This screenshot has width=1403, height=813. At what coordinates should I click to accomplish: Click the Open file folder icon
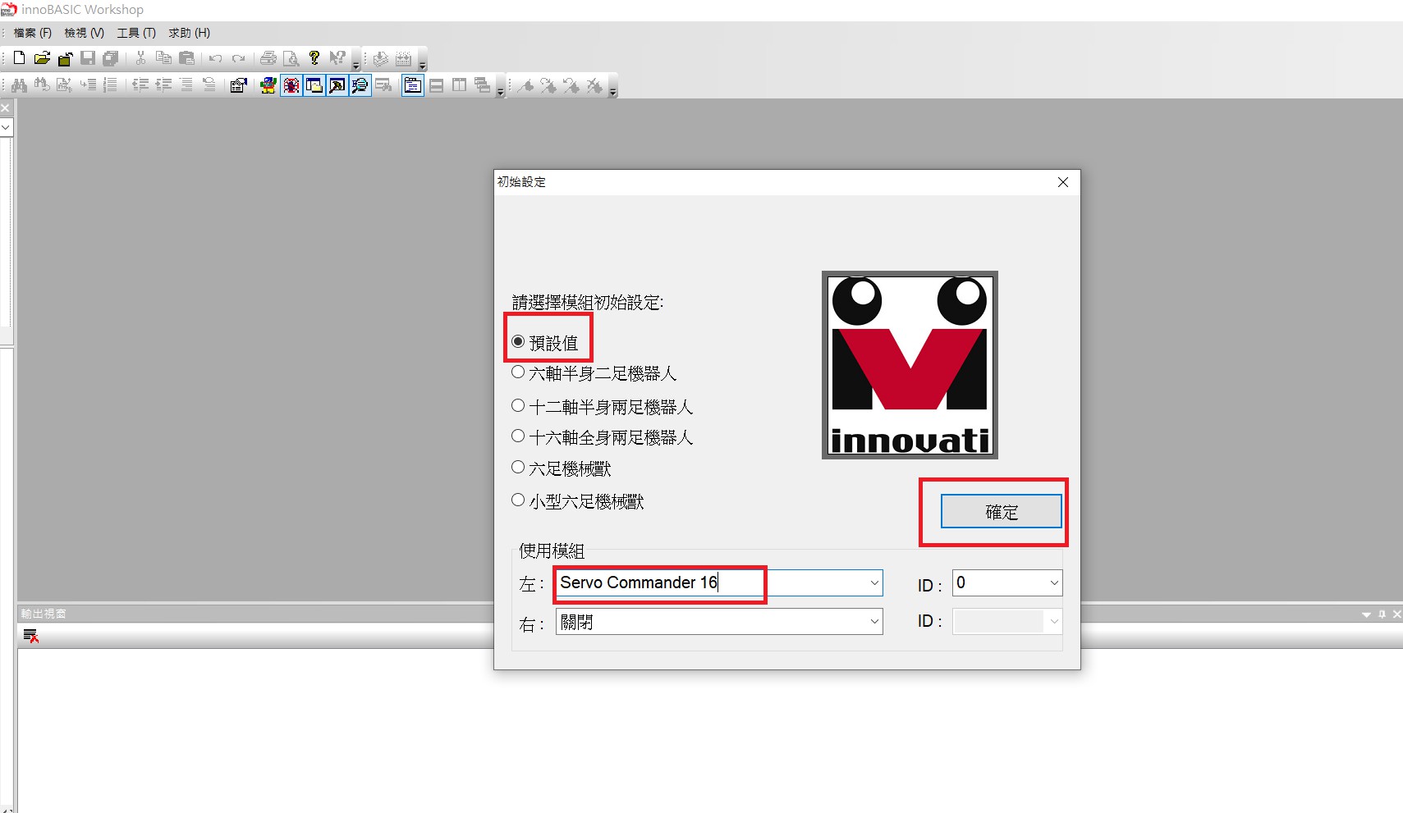[x=42, y=58]
